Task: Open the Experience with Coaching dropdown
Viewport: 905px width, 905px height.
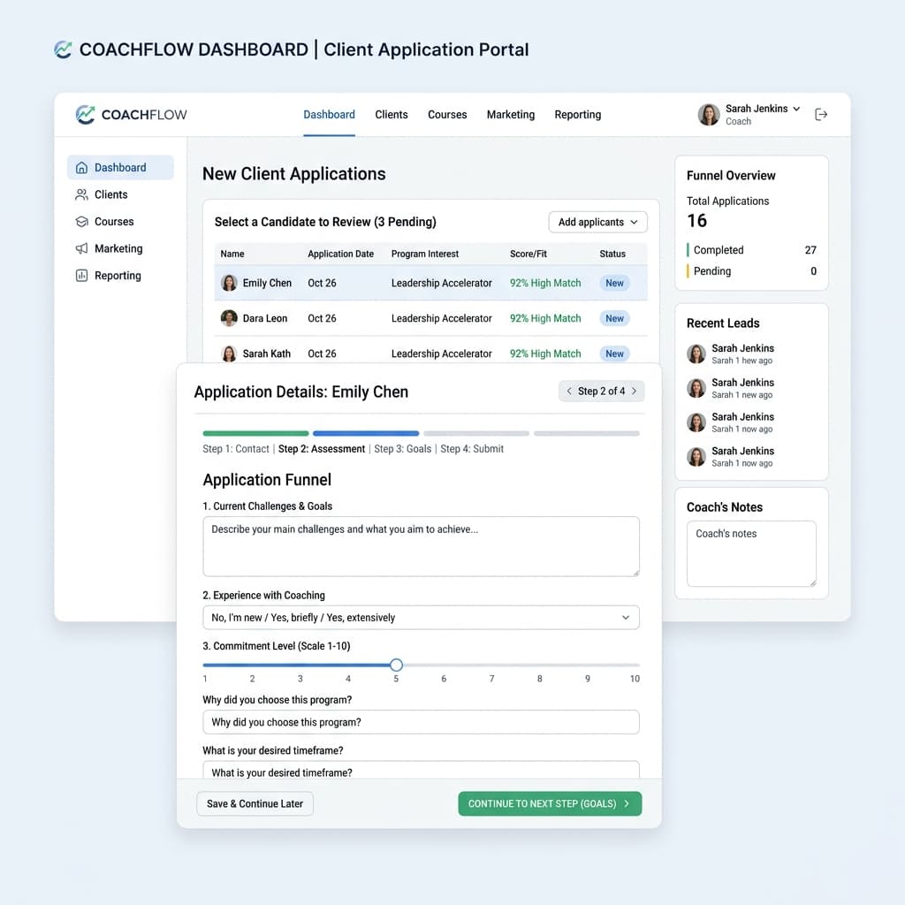Action: 421,618
